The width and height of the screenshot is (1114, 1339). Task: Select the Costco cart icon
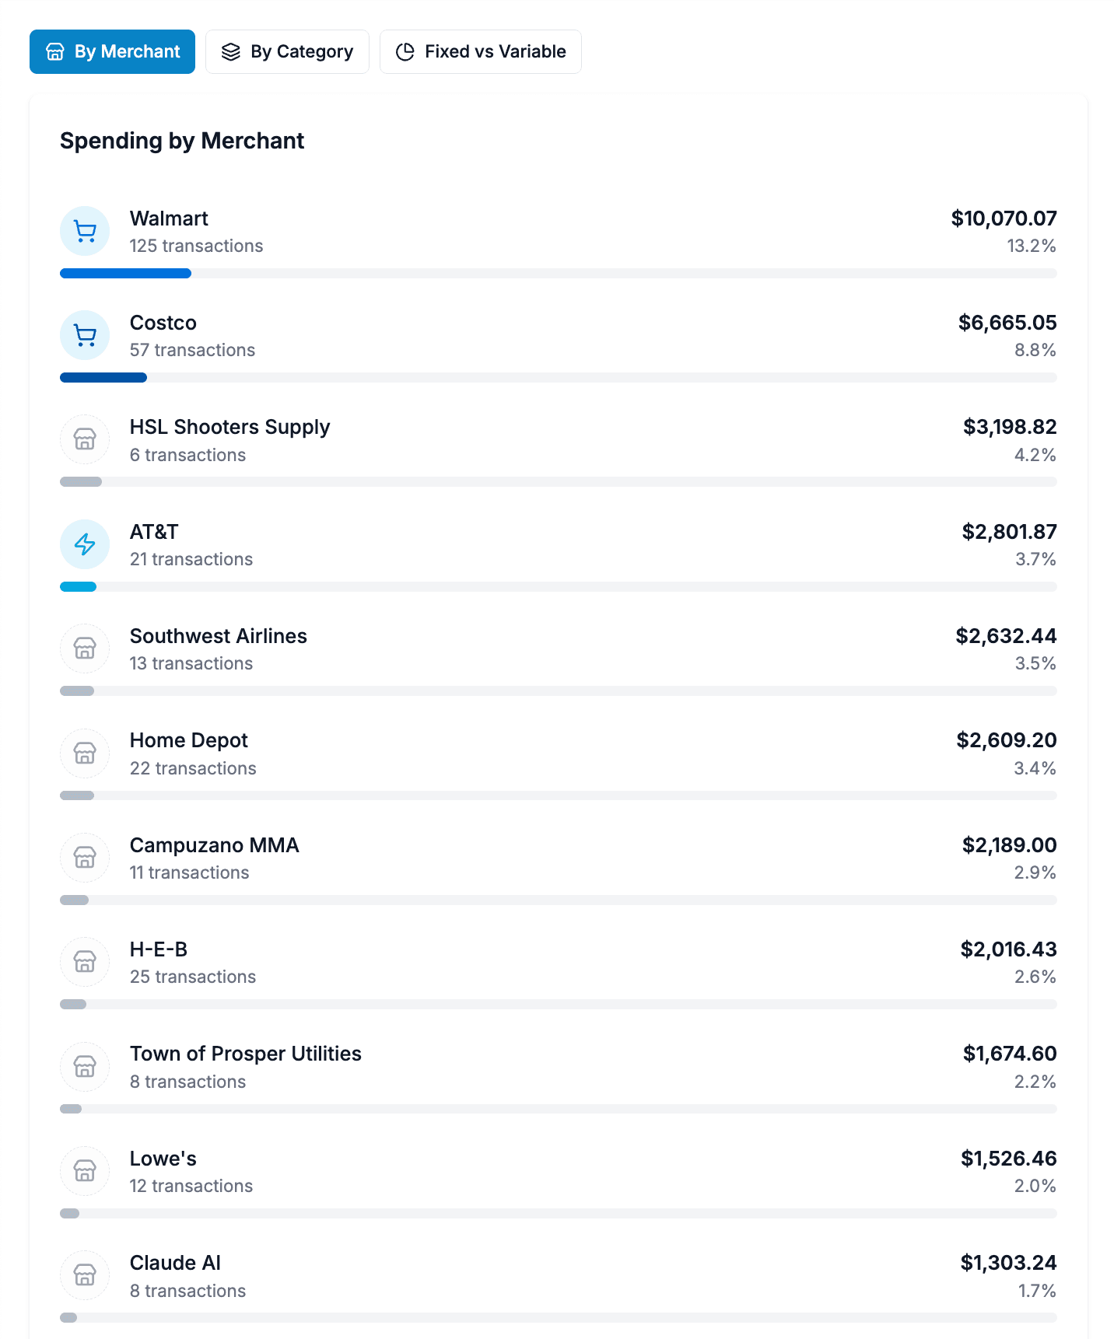point(84,335)
